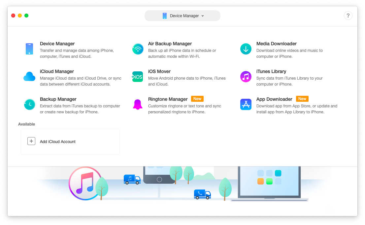Click 'Back up all iPhone data in schedule' text
The image size is (365, 225).
[182, 54]
